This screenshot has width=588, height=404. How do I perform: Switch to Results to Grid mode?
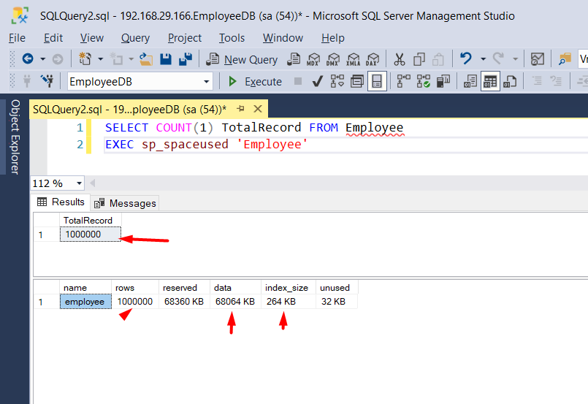point(490,81)
